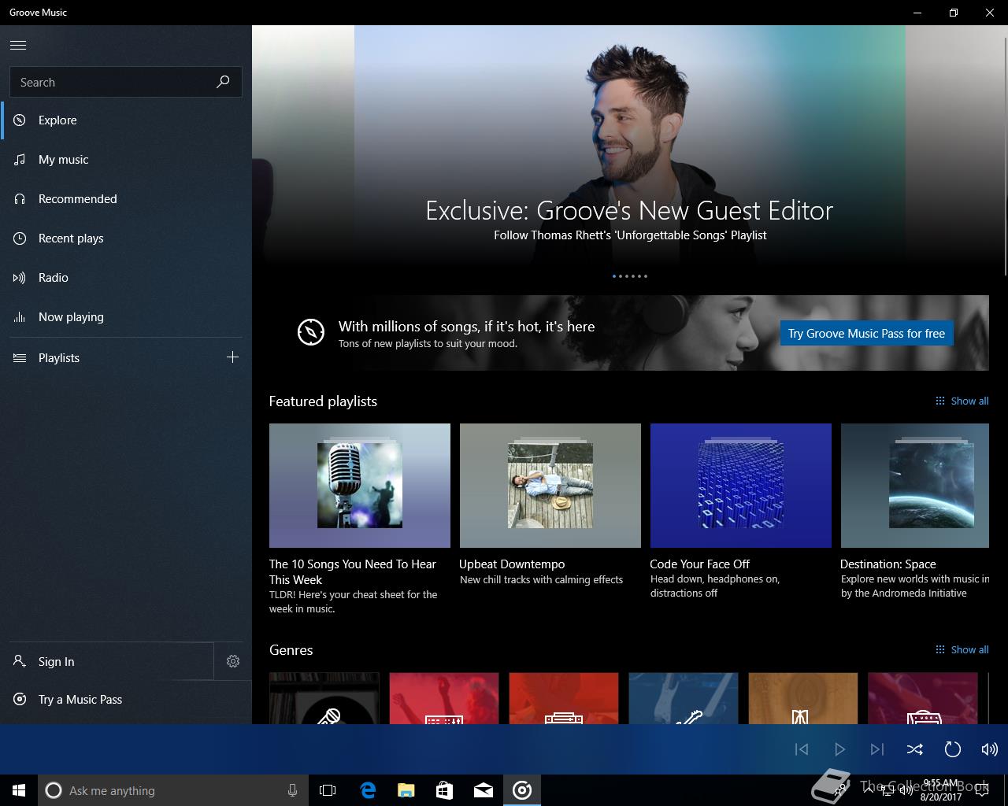The width and height of the screenshot is (1008, 806).
Task: Click the carousel page indicator dots
Action: (x=630, y=276)
